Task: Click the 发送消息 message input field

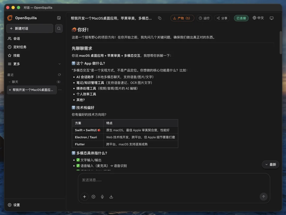Action: [x=174, y=180]
